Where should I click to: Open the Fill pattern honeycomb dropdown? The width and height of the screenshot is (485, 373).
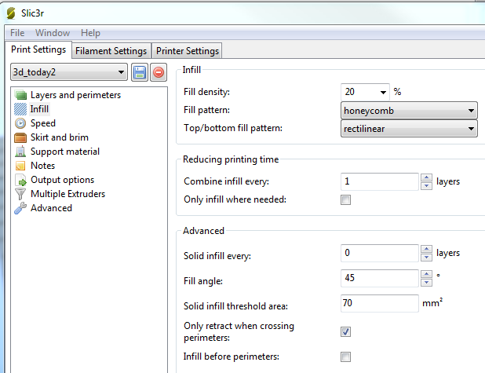point(409,111)
